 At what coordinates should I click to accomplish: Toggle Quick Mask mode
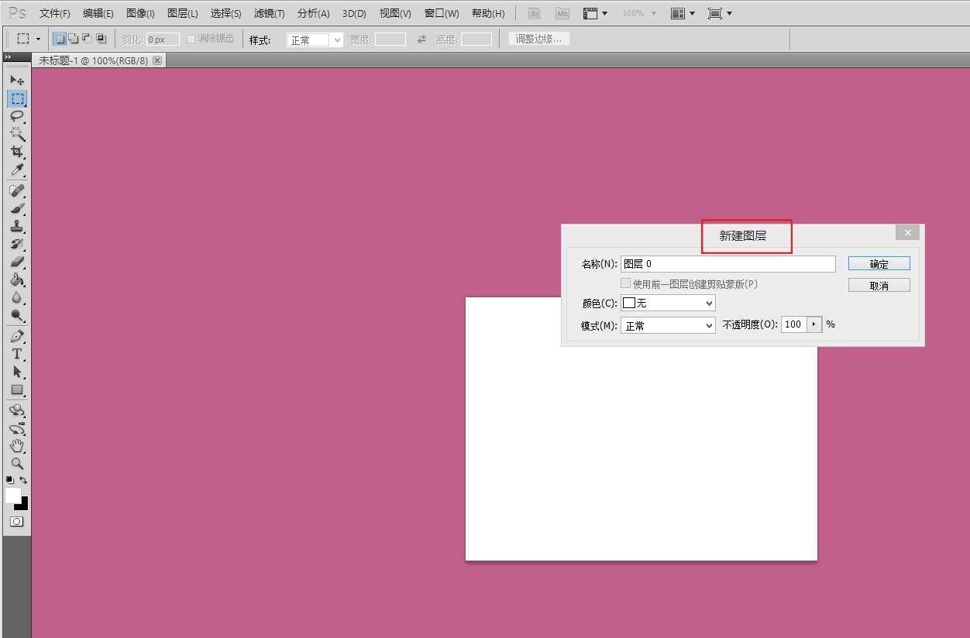tap(16, 522)
